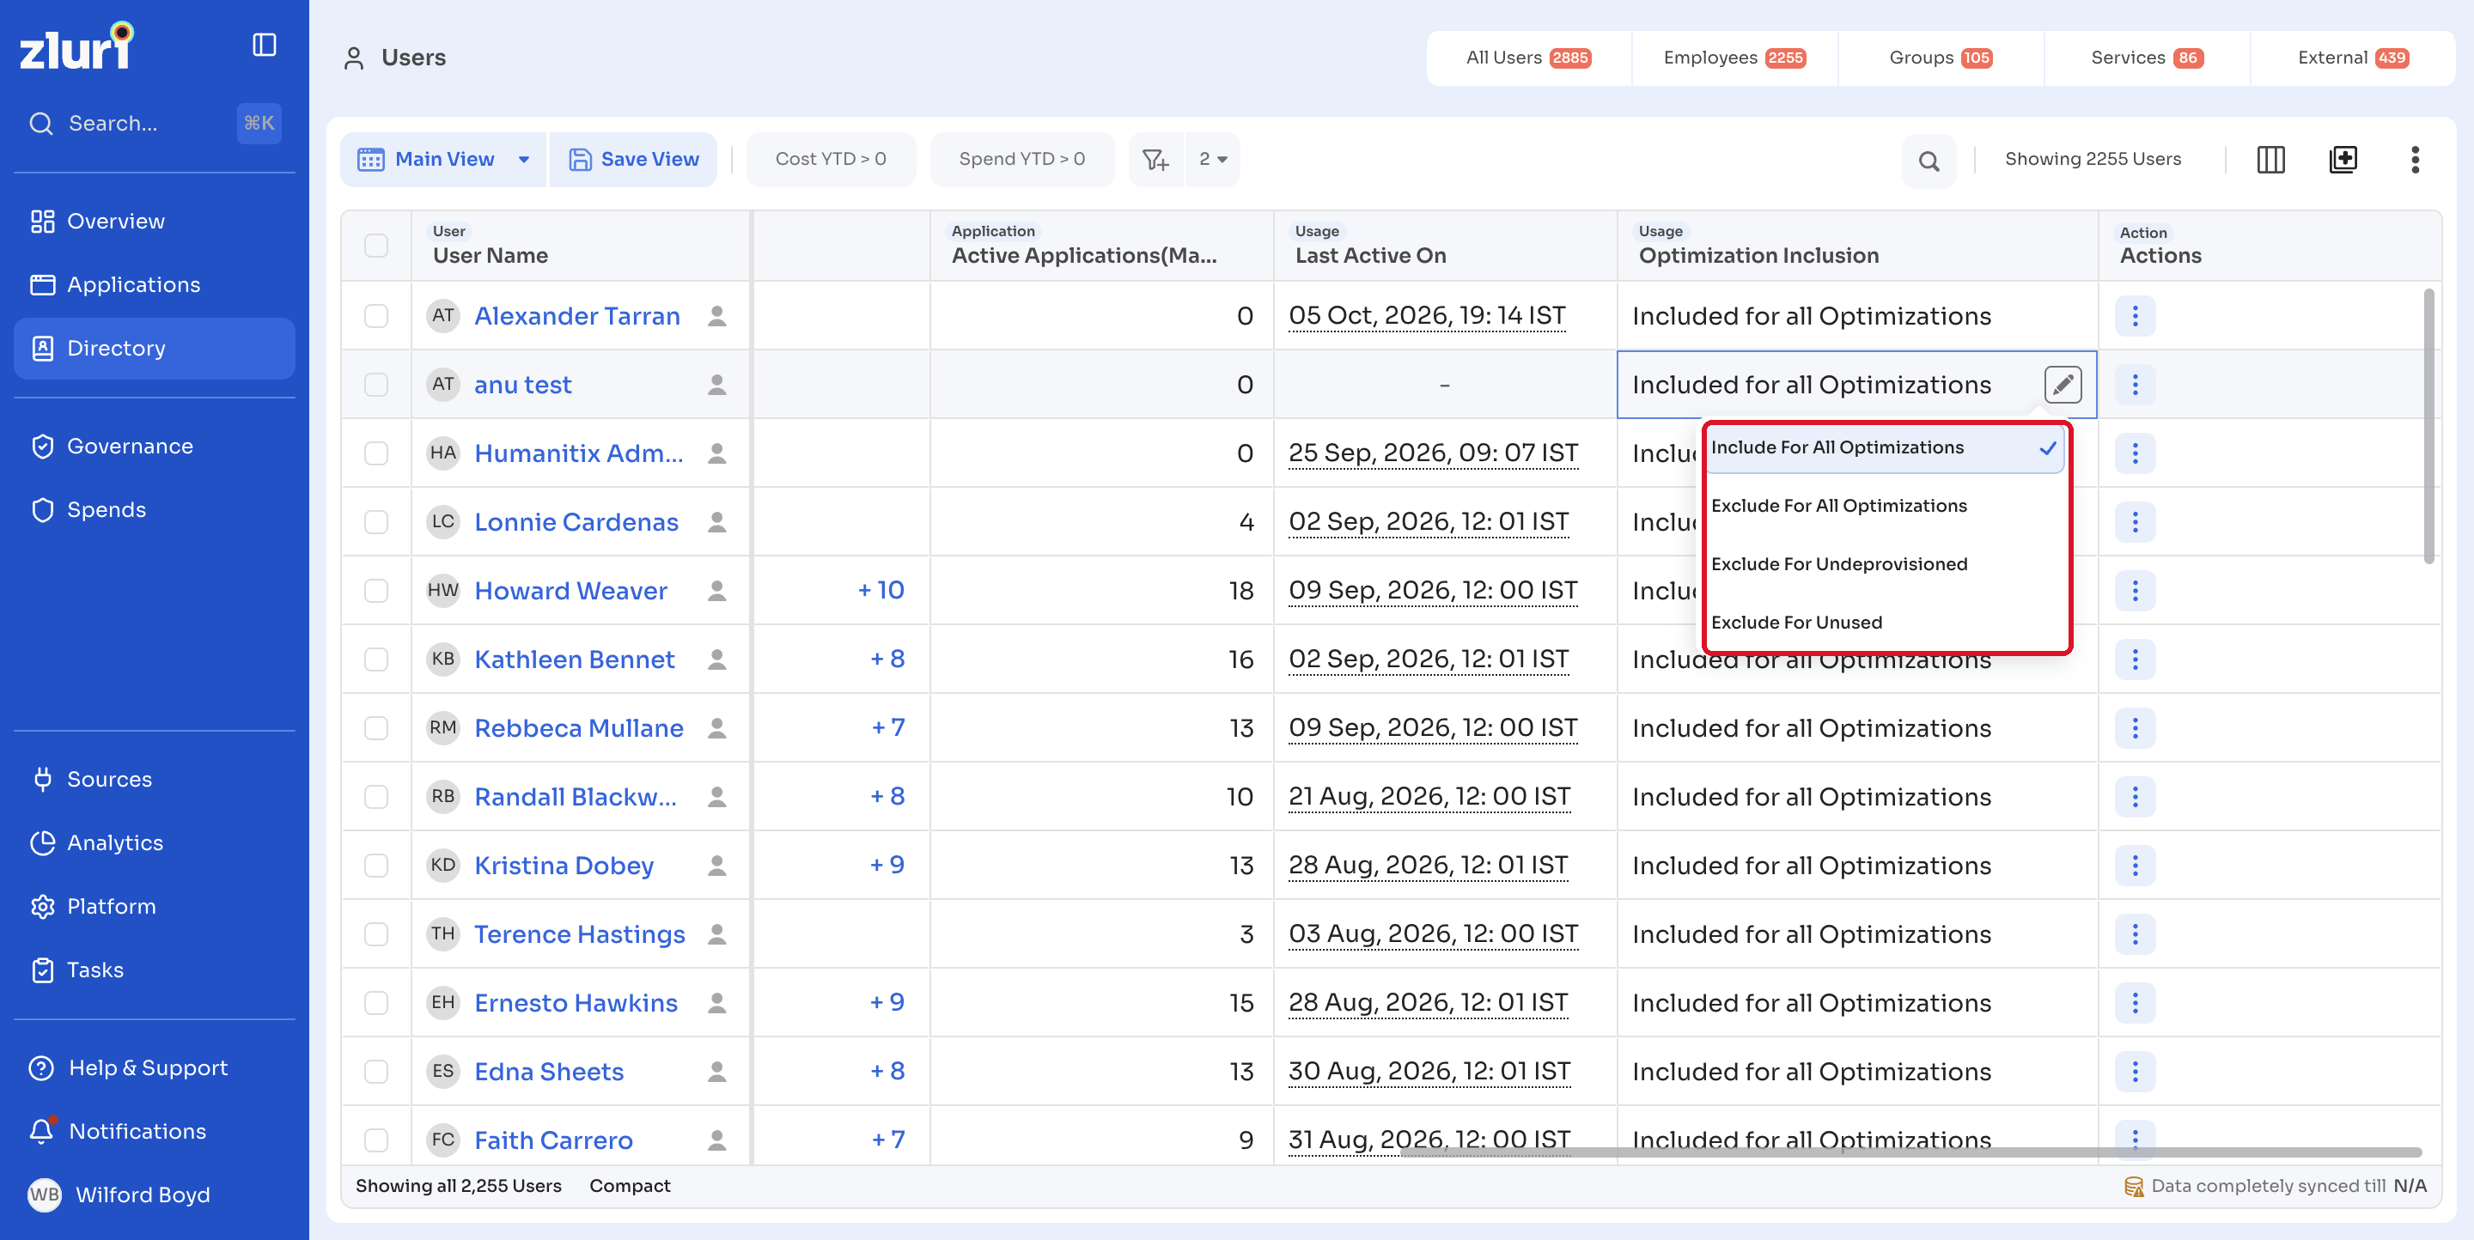Focus the sidebar Search field
This screenshot has height=1240, width=2474.
(154, 123)
